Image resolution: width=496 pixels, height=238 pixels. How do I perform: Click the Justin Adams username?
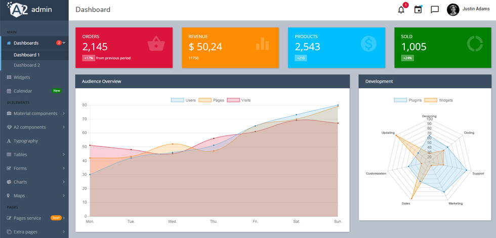click(x=476, y=9)
